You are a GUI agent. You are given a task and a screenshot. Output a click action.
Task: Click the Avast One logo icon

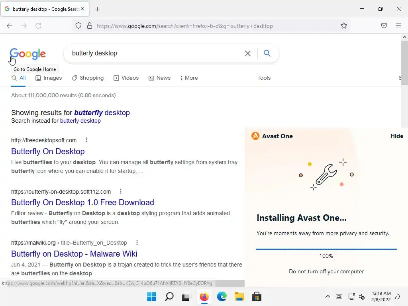(x=255, y=136)
